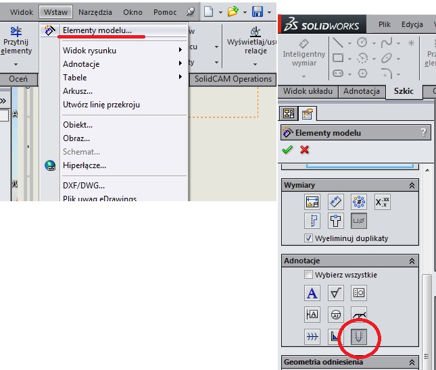Select the Slot sketch tool
The height and width of the screenshot is (370, 436).
[x=338, y=74]
